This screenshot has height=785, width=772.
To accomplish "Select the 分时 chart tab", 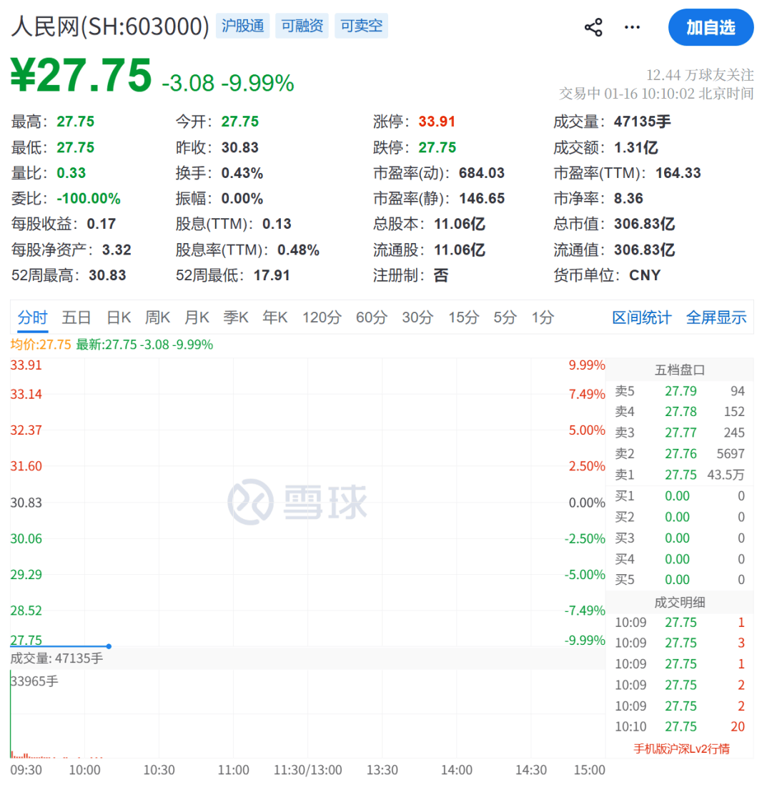I will pos(33,317).
